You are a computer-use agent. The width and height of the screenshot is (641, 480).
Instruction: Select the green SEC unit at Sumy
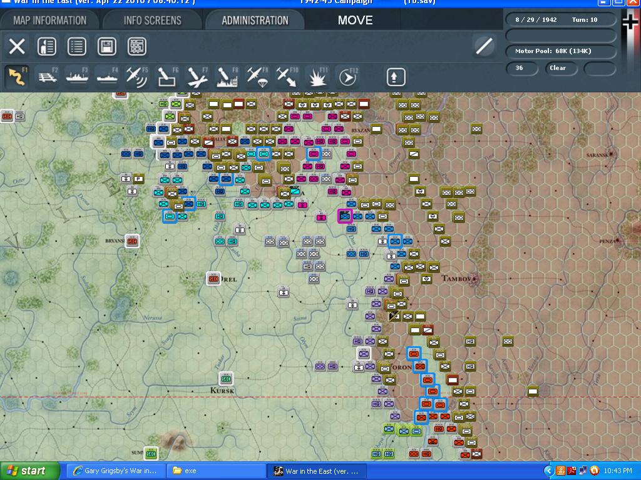pos(151,454)
